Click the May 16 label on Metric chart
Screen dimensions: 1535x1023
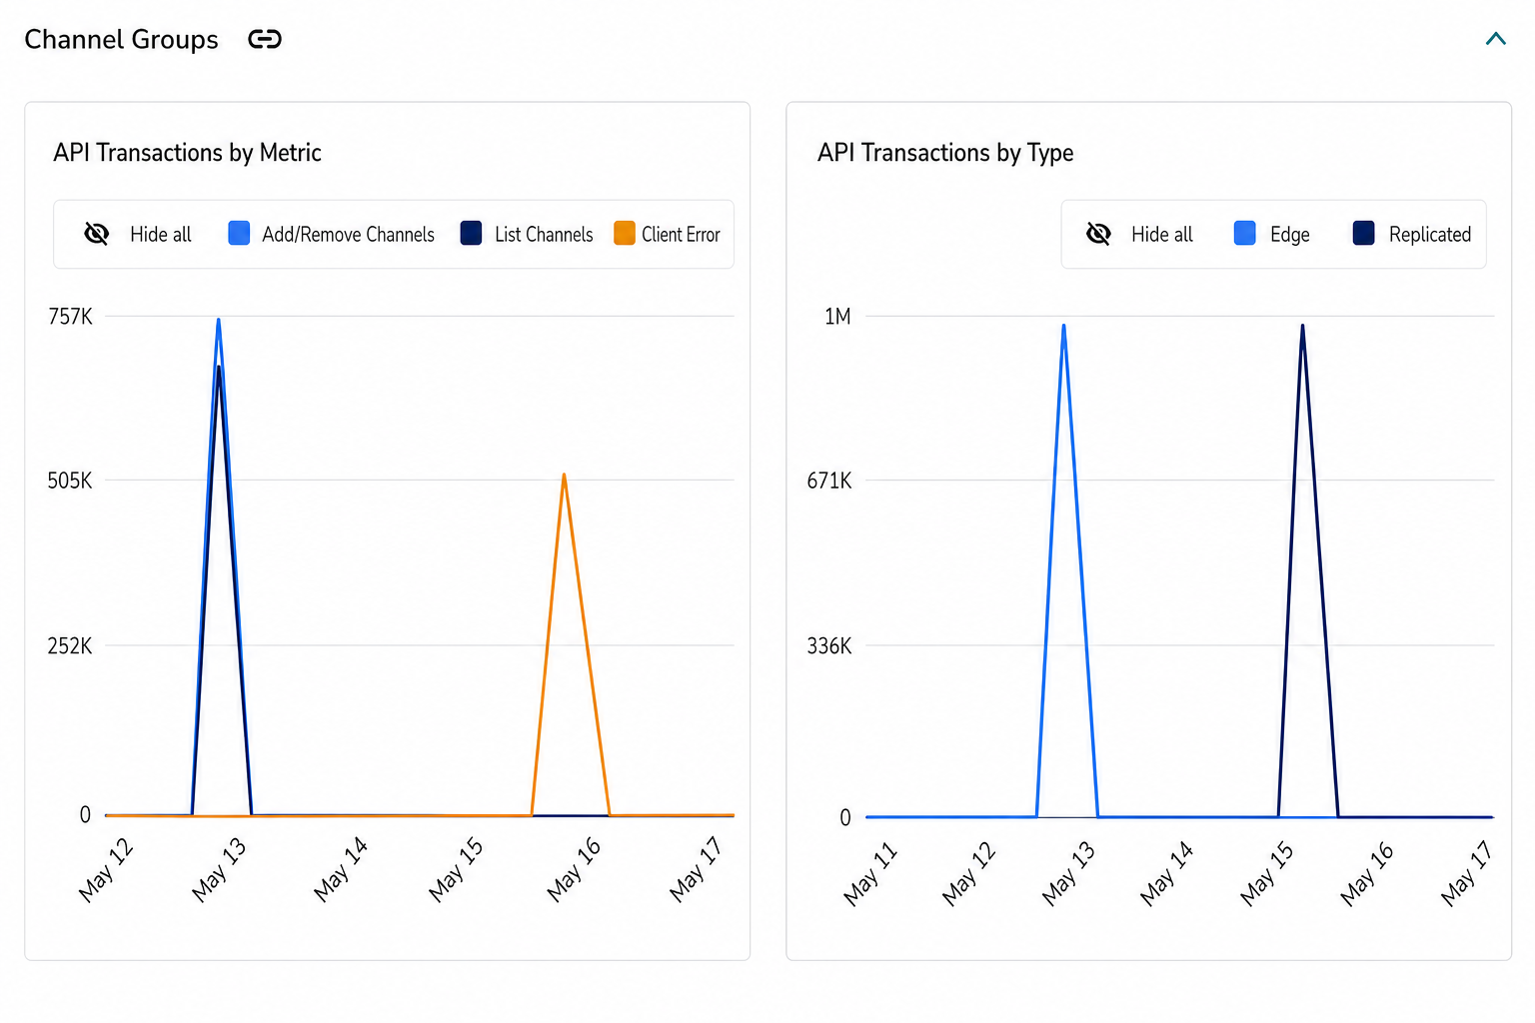[573, 870]
